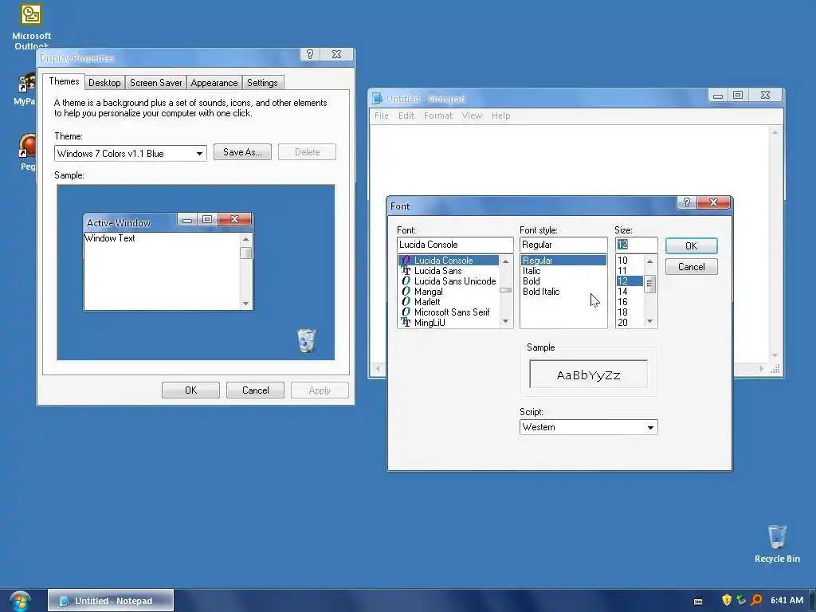
Task: Click font list scrollbar thumb
Action: pos(505,290)
